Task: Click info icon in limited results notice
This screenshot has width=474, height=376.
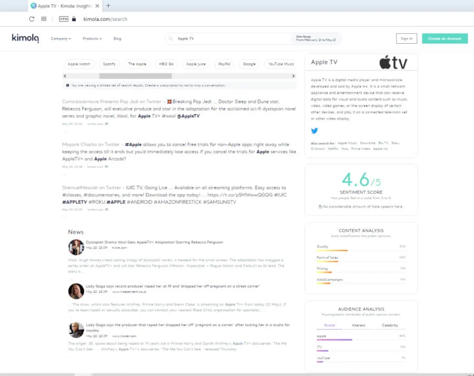Action: (67, 85)
